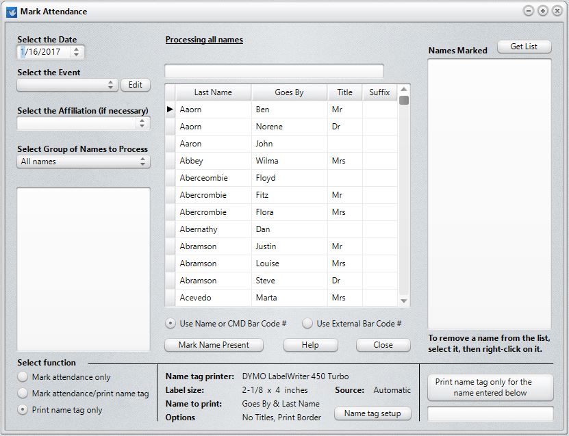This screenshot has width=569, height=436.
Task: Select the Aberceombie Floyd row
Action: pyautogui.click(x=281, y=178)
